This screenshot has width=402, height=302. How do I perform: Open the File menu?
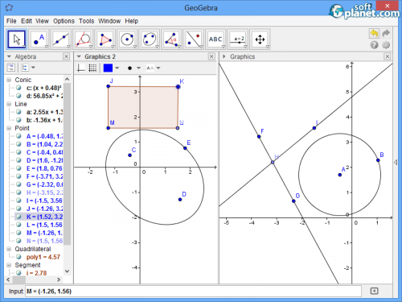click(x=11, y=21)
